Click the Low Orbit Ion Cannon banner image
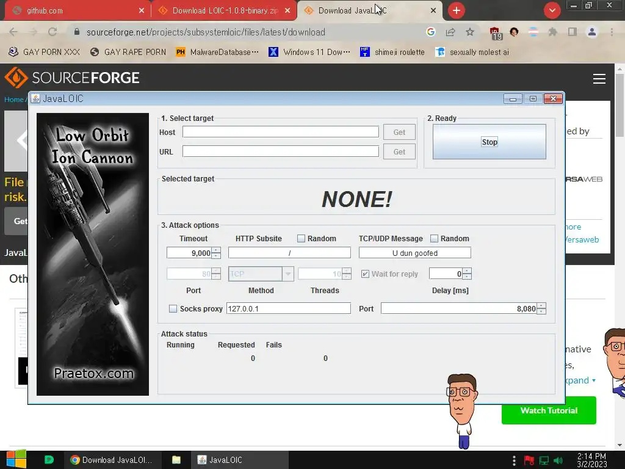Screen dimensions: 625x469 (93, 254)
